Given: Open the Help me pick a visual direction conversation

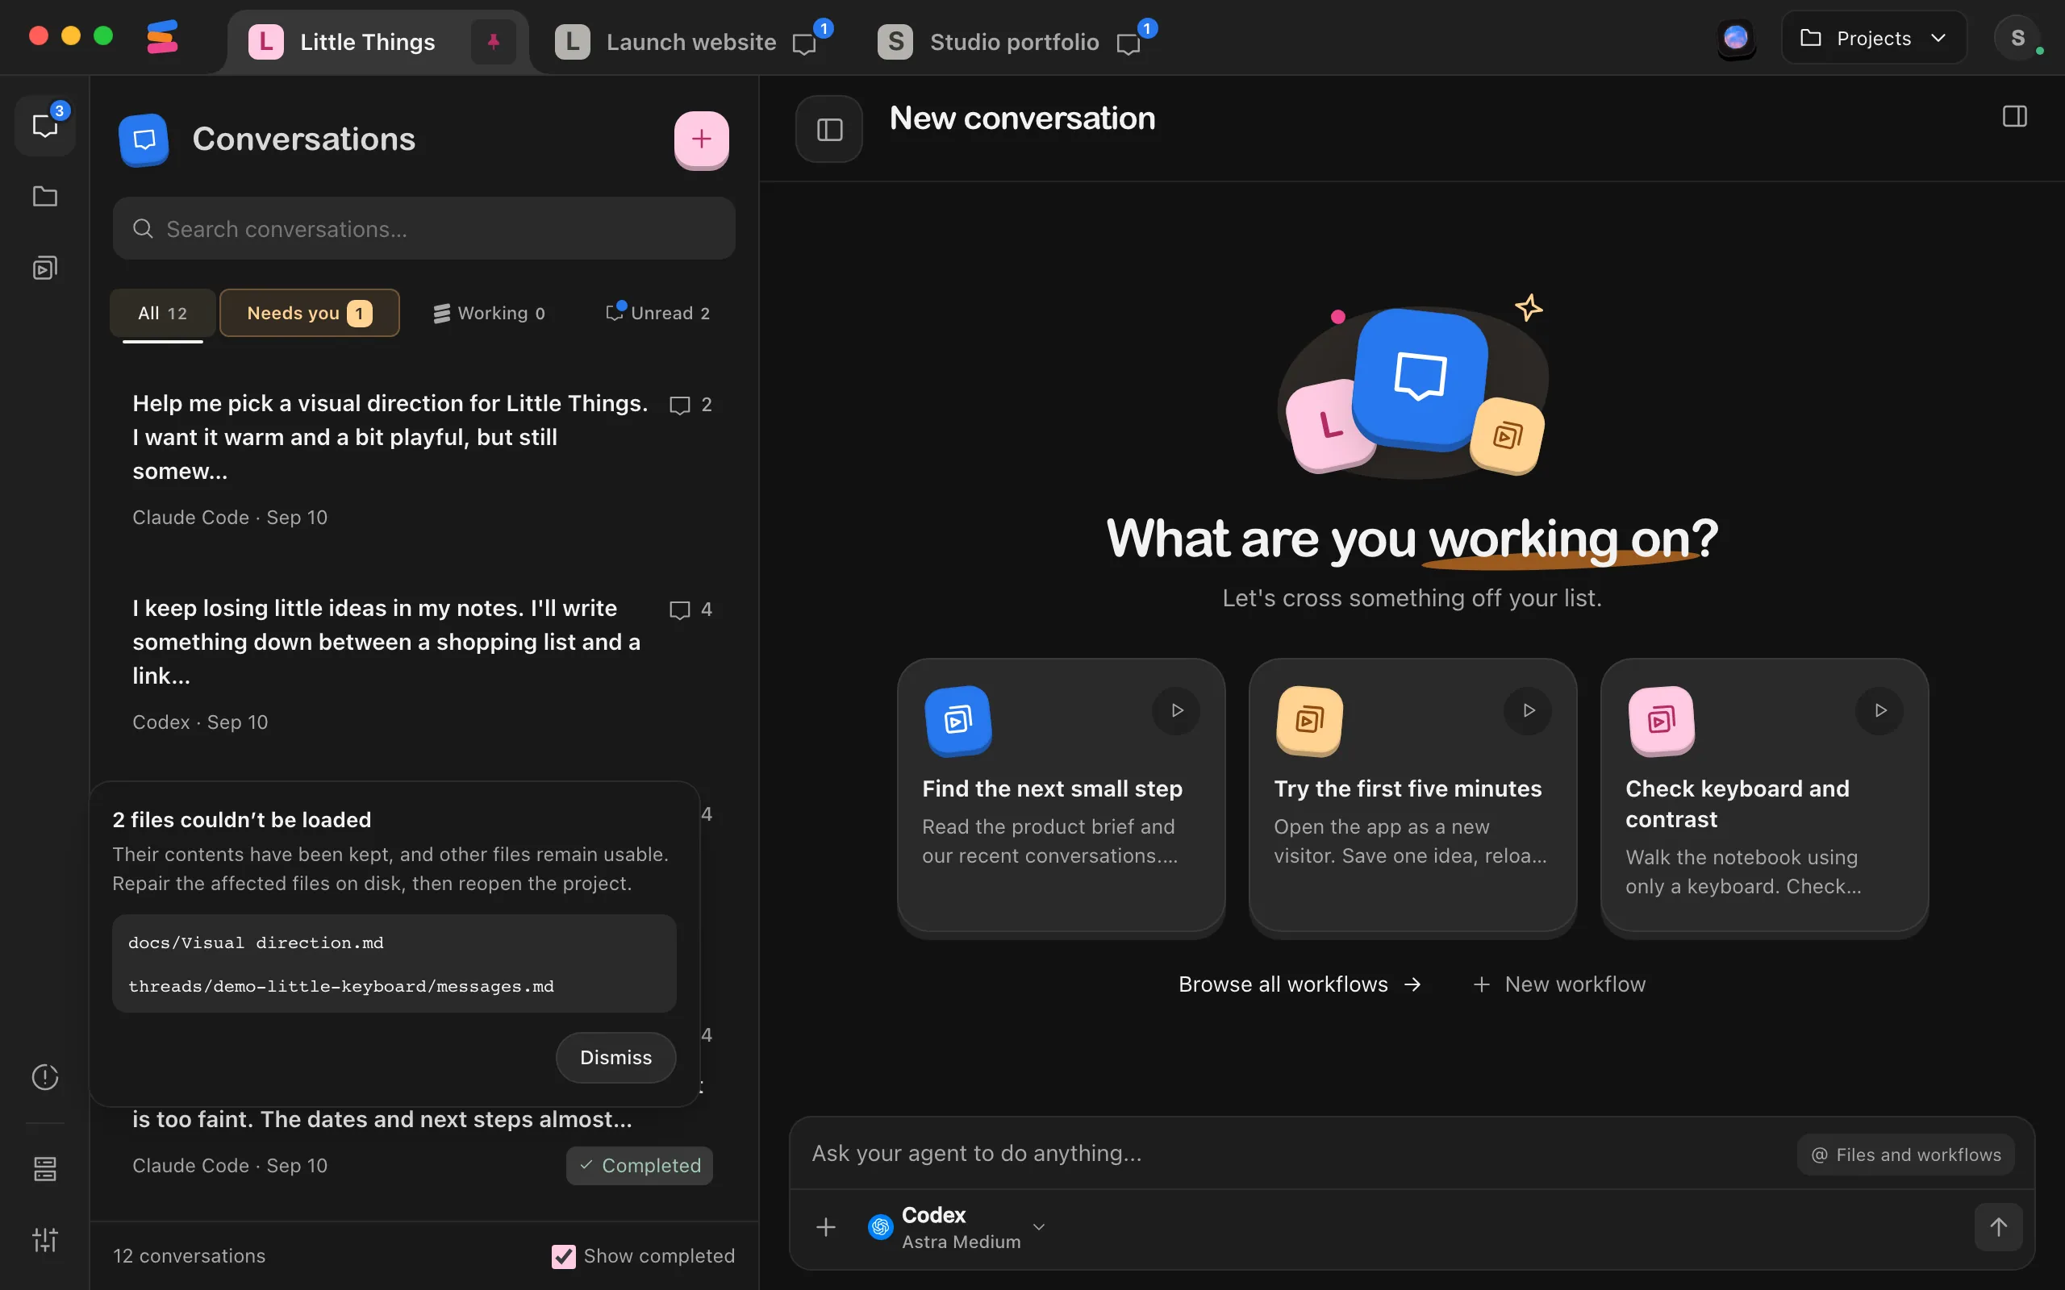Looking at the screenshot, I should tap(423, 459).
